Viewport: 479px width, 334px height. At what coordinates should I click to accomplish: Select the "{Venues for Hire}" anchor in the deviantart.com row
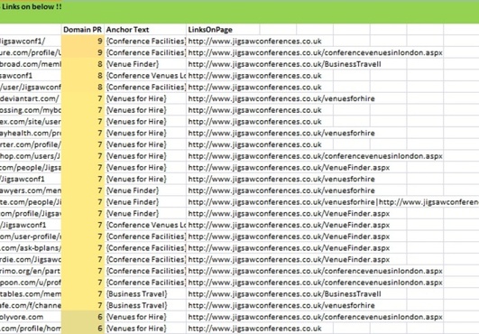(x=145, y=98)
